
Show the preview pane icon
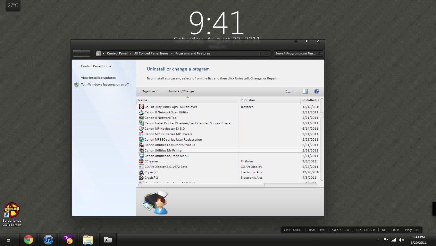305,91
